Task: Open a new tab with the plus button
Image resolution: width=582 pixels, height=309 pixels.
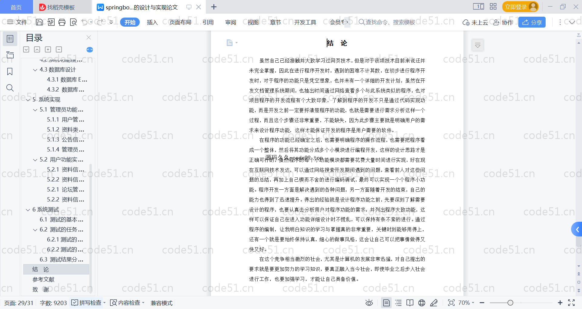Action: [214, 7]
